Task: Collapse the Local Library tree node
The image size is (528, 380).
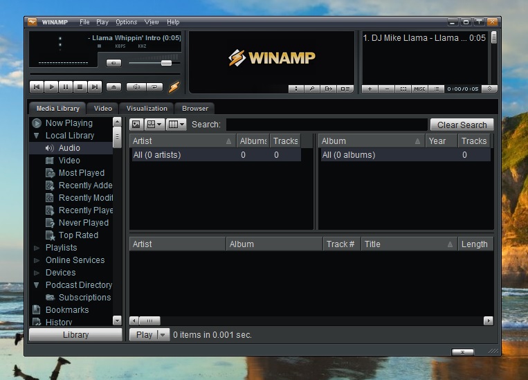Action: 37,136
